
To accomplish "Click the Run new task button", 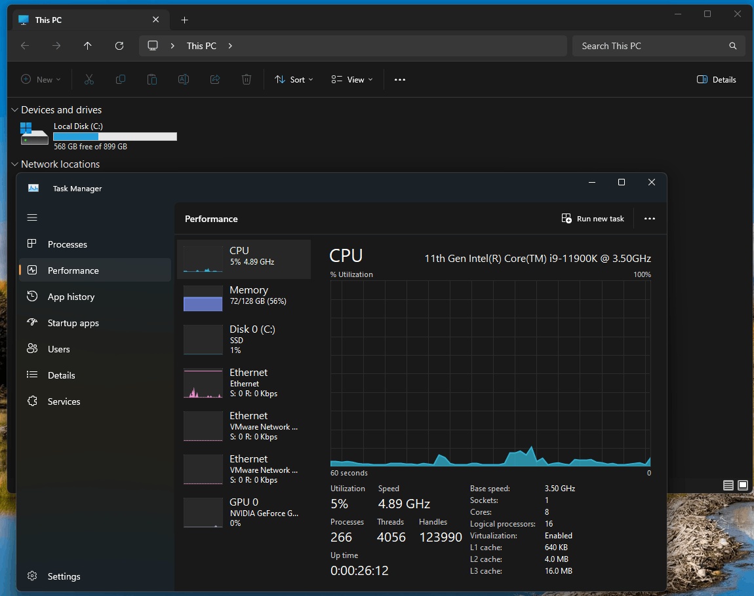I will (593, 219).
